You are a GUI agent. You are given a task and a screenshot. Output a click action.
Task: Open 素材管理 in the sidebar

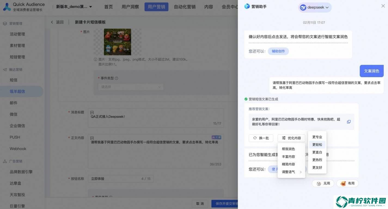pyautogui.click(x=17, y=46)
